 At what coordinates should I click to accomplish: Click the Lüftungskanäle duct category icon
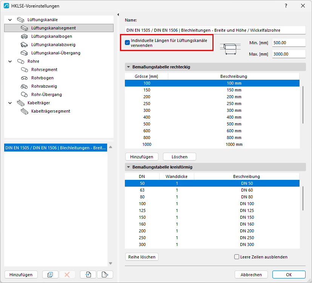pyautogui.click(x=20, y=20)
